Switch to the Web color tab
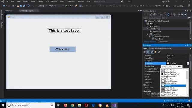Image resolution: width=192 pixels, height=108 pixels. (171, 67)
